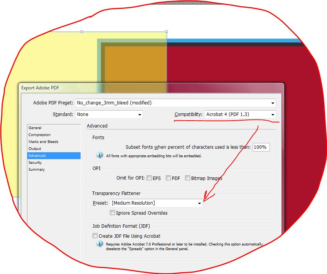Viewport: 327px width, 274px height.
Task: Check Omit for OPI Bitmap Images
Action: coord(187,178)
